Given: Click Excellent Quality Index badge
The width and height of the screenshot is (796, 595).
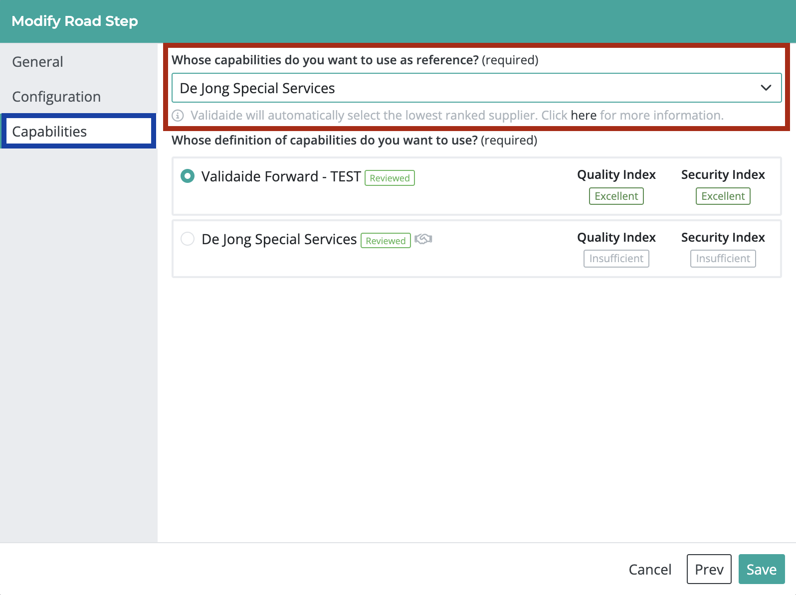Looking at the screenshot, I should click(x=616, y=196).
